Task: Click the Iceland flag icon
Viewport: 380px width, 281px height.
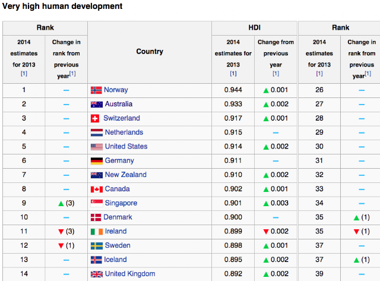Action: tap(96, 260)
